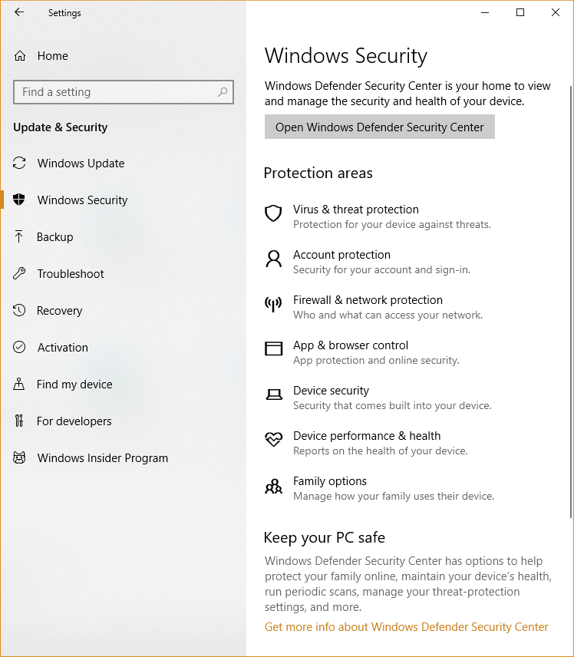
Task: Click the Account protection person icon
Action: click(x=273, y=259)
